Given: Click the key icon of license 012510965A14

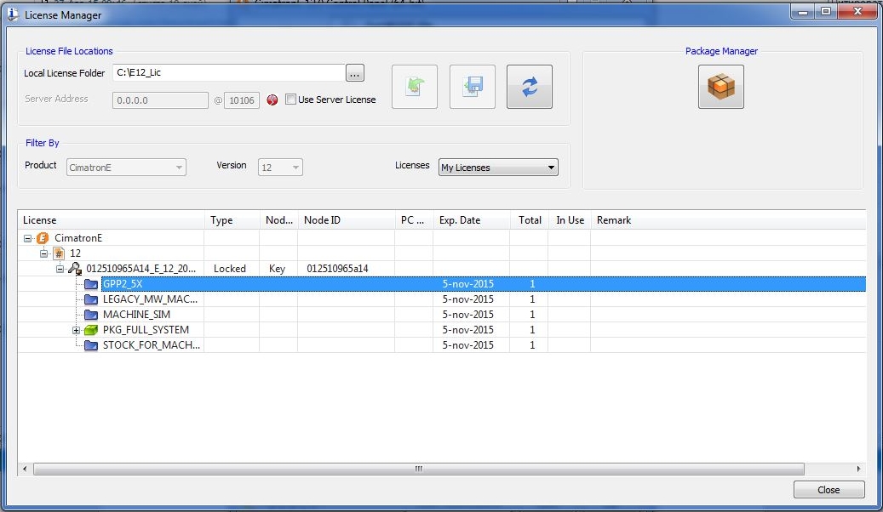Looking at the screenshot, I should (75, 269).
